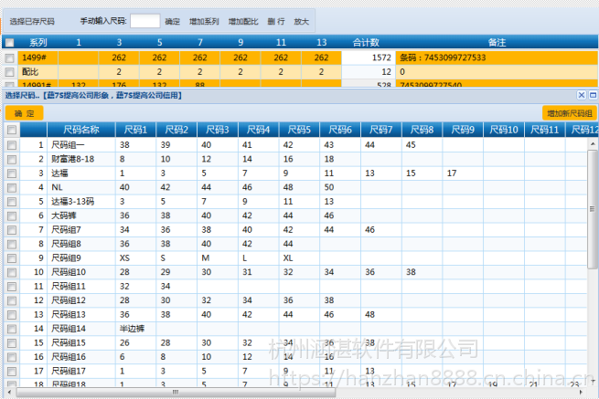The height and width of the screenshot is (399, 599).
Task: Select the 尺码组13 name cell
Action: tap(81, 314)
